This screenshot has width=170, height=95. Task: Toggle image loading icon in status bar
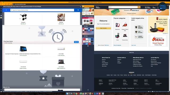coord(153,92)
